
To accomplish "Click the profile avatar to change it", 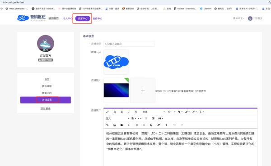I will 46,43.
